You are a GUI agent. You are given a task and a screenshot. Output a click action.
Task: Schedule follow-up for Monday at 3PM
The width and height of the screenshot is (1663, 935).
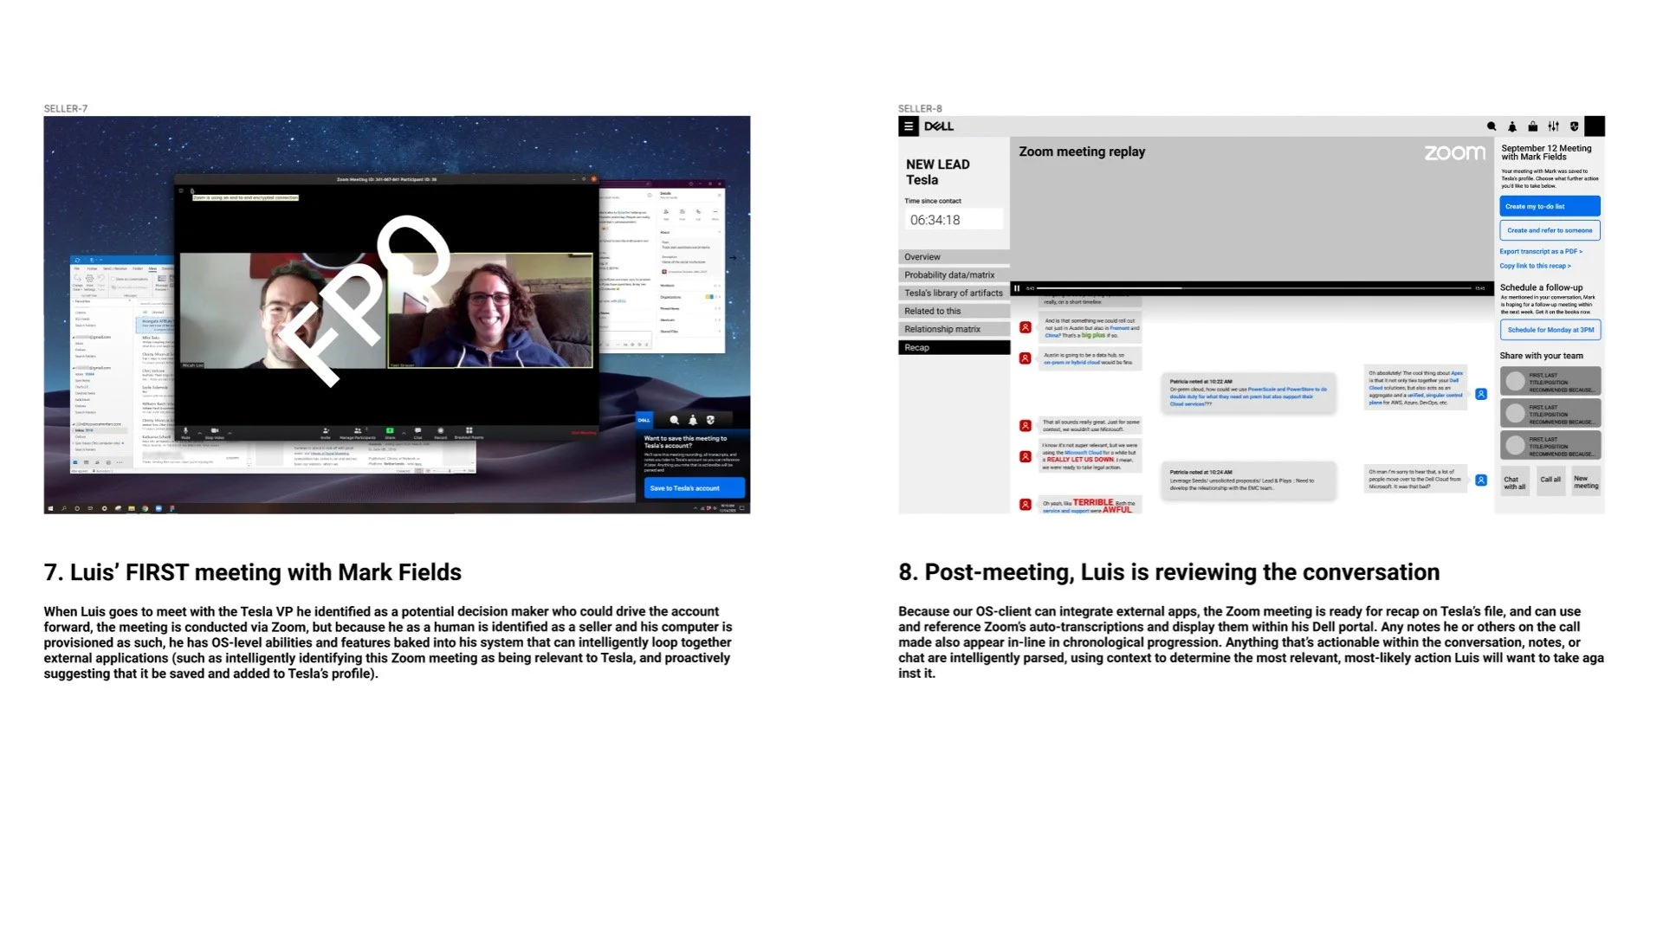pyautogui.click(x=1550, y=330)
